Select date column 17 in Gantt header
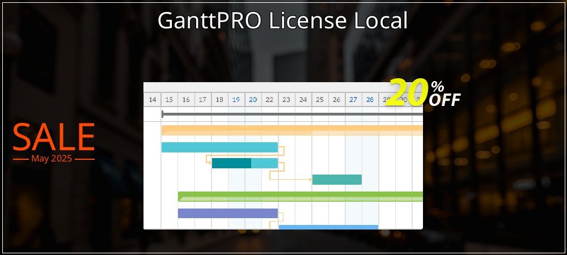 (202, 100)
